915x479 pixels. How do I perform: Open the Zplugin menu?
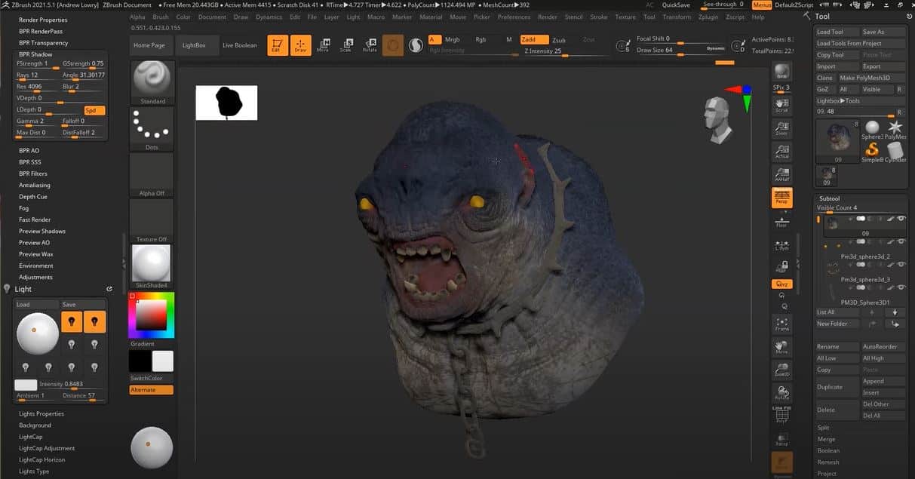click(x=708, y=17)
